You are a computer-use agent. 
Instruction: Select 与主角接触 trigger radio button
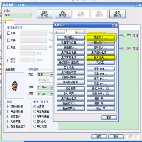[x=35, y=112]
